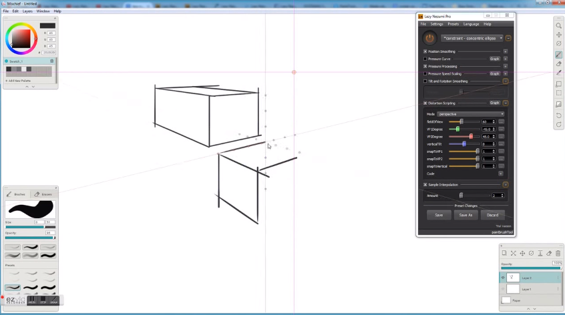Open VP1Degree options ellipsis button
Image resolution: width=565 pixels, height=315 pixels.
[x=502, y=129]
